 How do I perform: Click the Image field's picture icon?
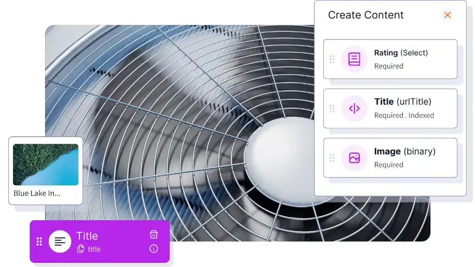coord(354,158)
